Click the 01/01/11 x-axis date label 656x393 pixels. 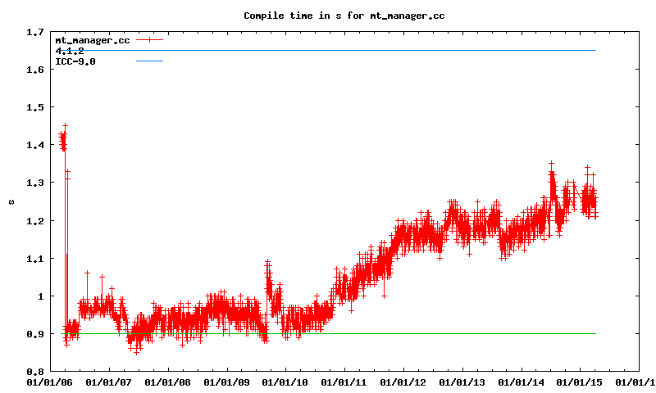[x=345, y=382]
